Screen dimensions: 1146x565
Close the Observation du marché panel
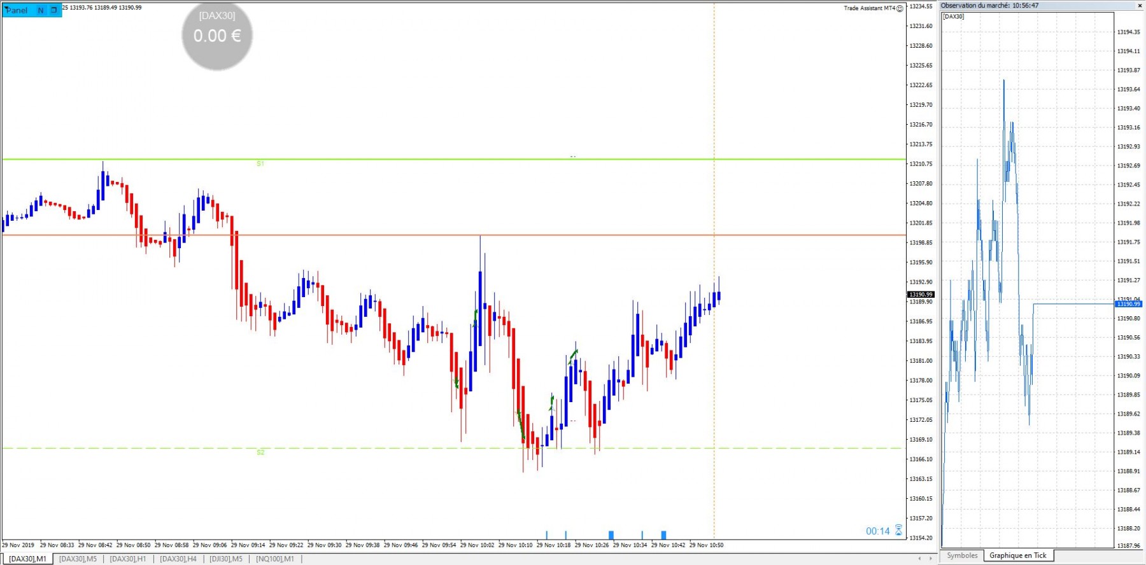pyautogui.click(x=1140, y=6)
